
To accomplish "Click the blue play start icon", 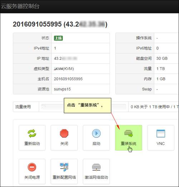I will point(96,133).
